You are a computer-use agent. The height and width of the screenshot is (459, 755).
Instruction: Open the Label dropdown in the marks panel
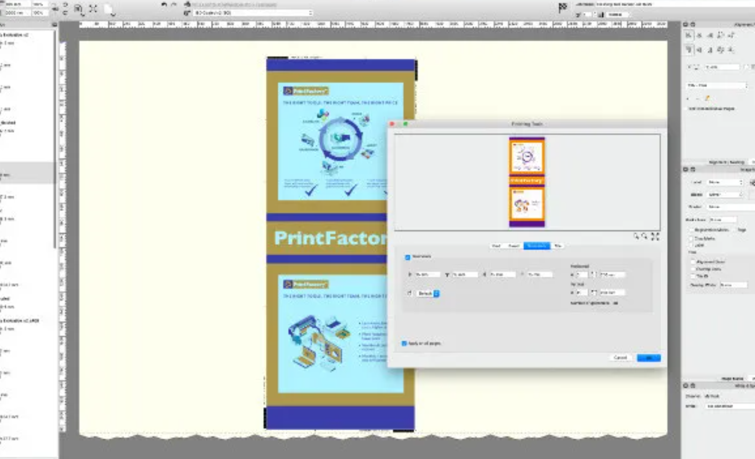click(725, 182)
